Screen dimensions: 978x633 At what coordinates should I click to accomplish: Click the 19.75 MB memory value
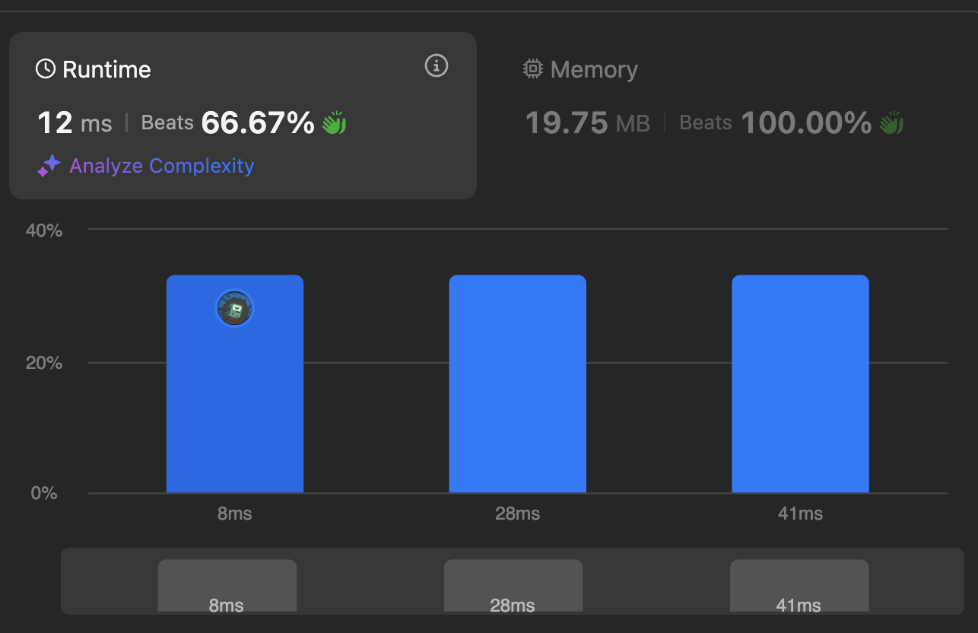pyautogui.click(x=588, y=122)
